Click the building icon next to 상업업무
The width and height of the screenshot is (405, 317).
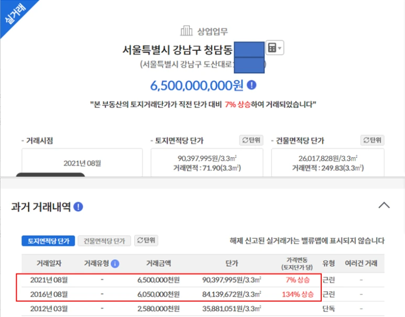[x=186, y=31]
